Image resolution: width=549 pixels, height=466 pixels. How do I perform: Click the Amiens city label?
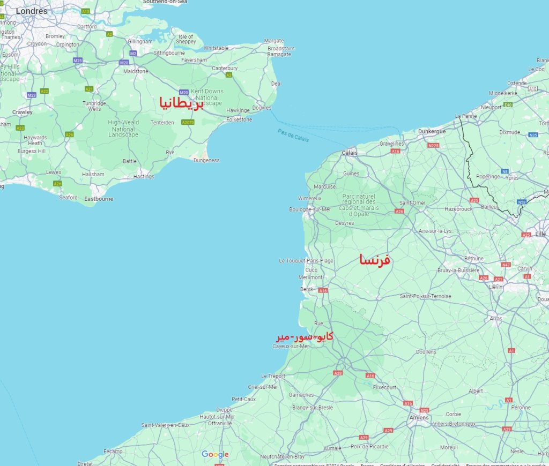(419, 418)
